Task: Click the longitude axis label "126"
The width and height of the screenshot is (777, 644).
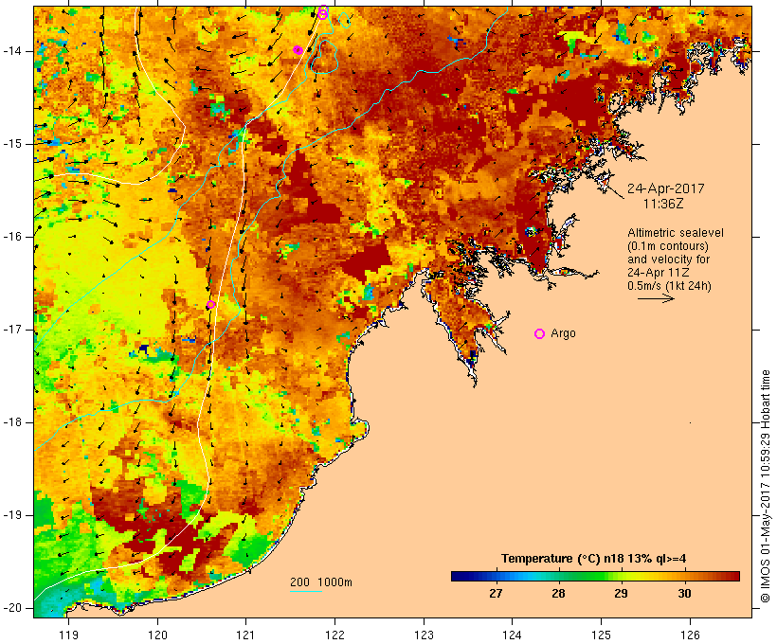Action: tap(690, 635)
